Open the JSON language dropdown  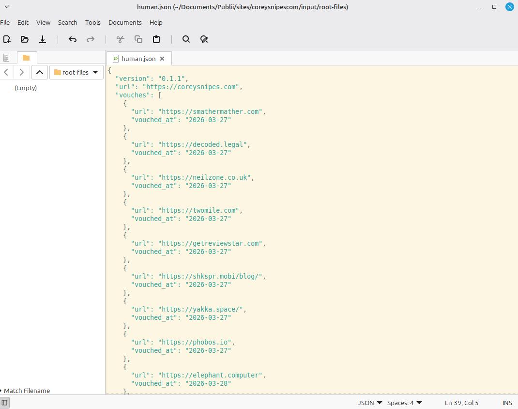point(370,403)
